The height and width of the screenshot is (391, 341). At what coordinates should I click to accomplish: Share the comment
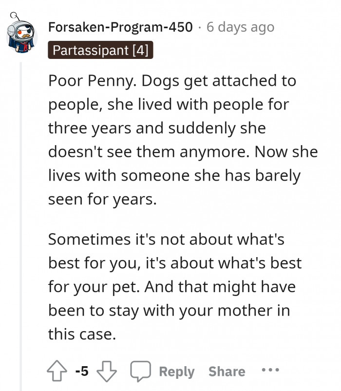(227, 371)
